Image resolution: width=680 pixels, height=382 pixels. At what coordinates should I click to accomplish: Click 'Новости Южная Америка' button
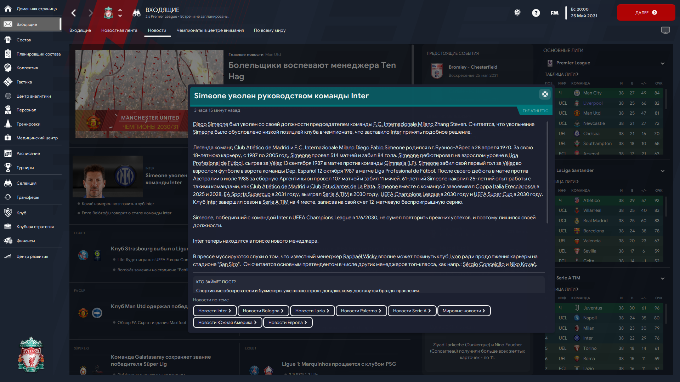coord(227,322)
